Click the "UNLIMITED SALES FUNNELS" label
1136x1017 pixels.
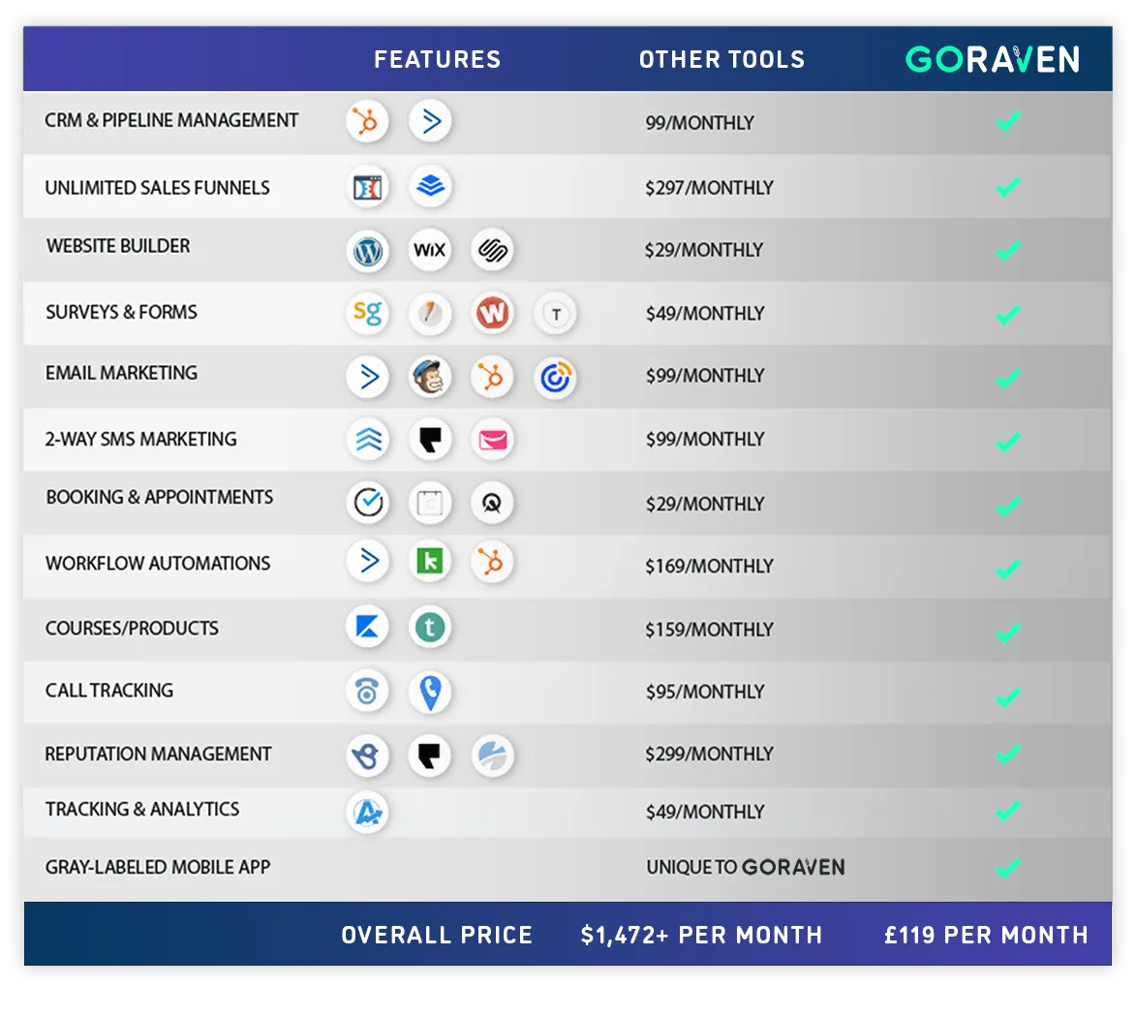click(x=157, y=188)
